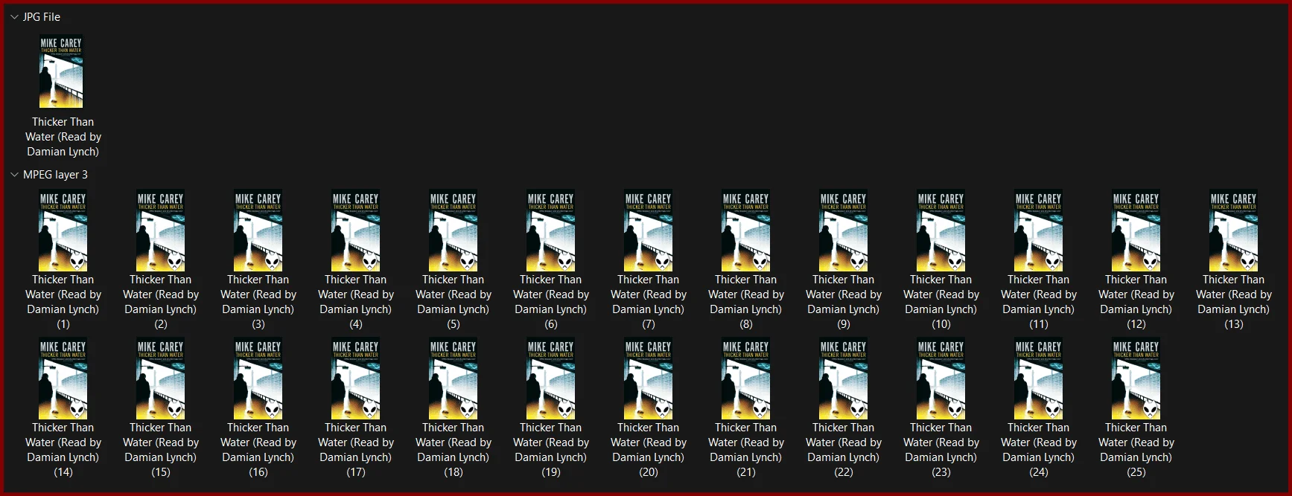Viewport: 1292px width, 496px height.
Task: Click file name label ending in (5)
Action: pyautogui.click(x=454, y=302)
